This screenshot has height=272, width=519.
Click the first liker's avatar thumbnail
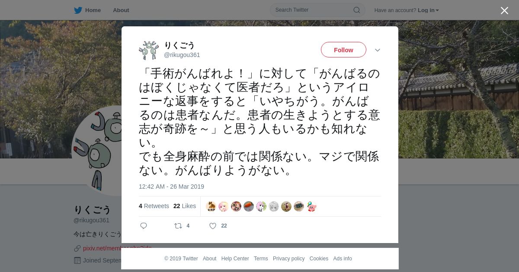pos(211,206)
